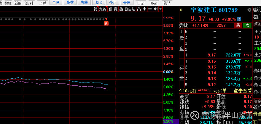Open the 创/科 menu item

[x=29, y=3]
